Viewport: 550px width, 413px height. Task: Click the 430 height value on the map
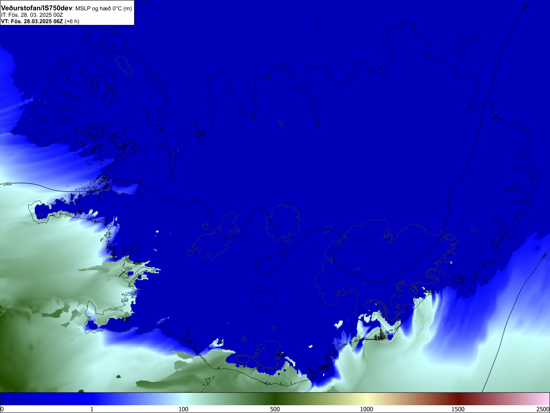click(137, 263)
